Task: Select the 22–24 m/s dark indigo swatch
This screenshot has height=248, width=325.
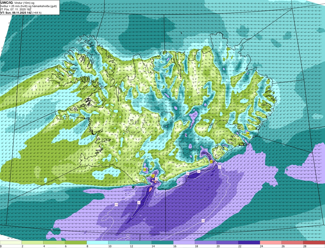Action: click(x=249, y=243)
